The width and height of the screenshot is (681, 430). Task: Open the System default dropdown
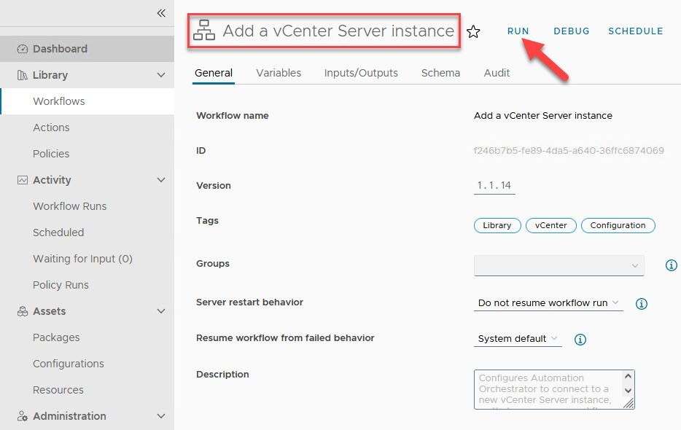(x=518, y=338)
